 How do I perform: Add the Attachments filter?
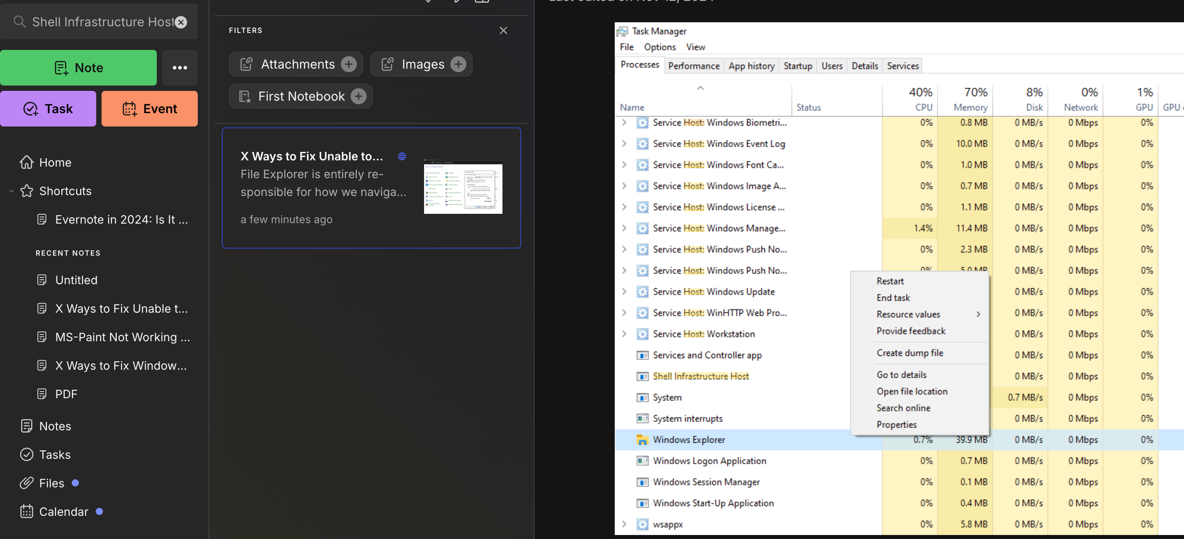click(349, 64)
